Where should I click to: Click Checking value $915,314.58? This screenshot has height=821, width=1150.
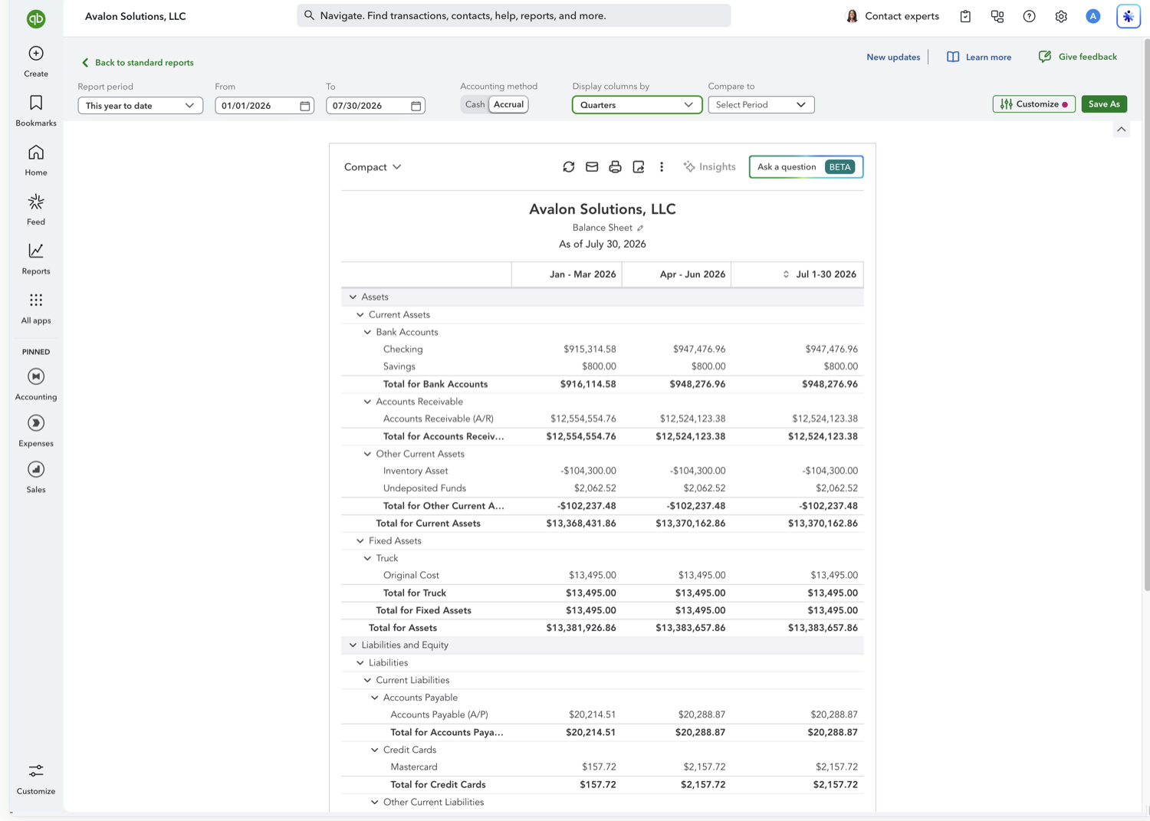tap(590, 350)
